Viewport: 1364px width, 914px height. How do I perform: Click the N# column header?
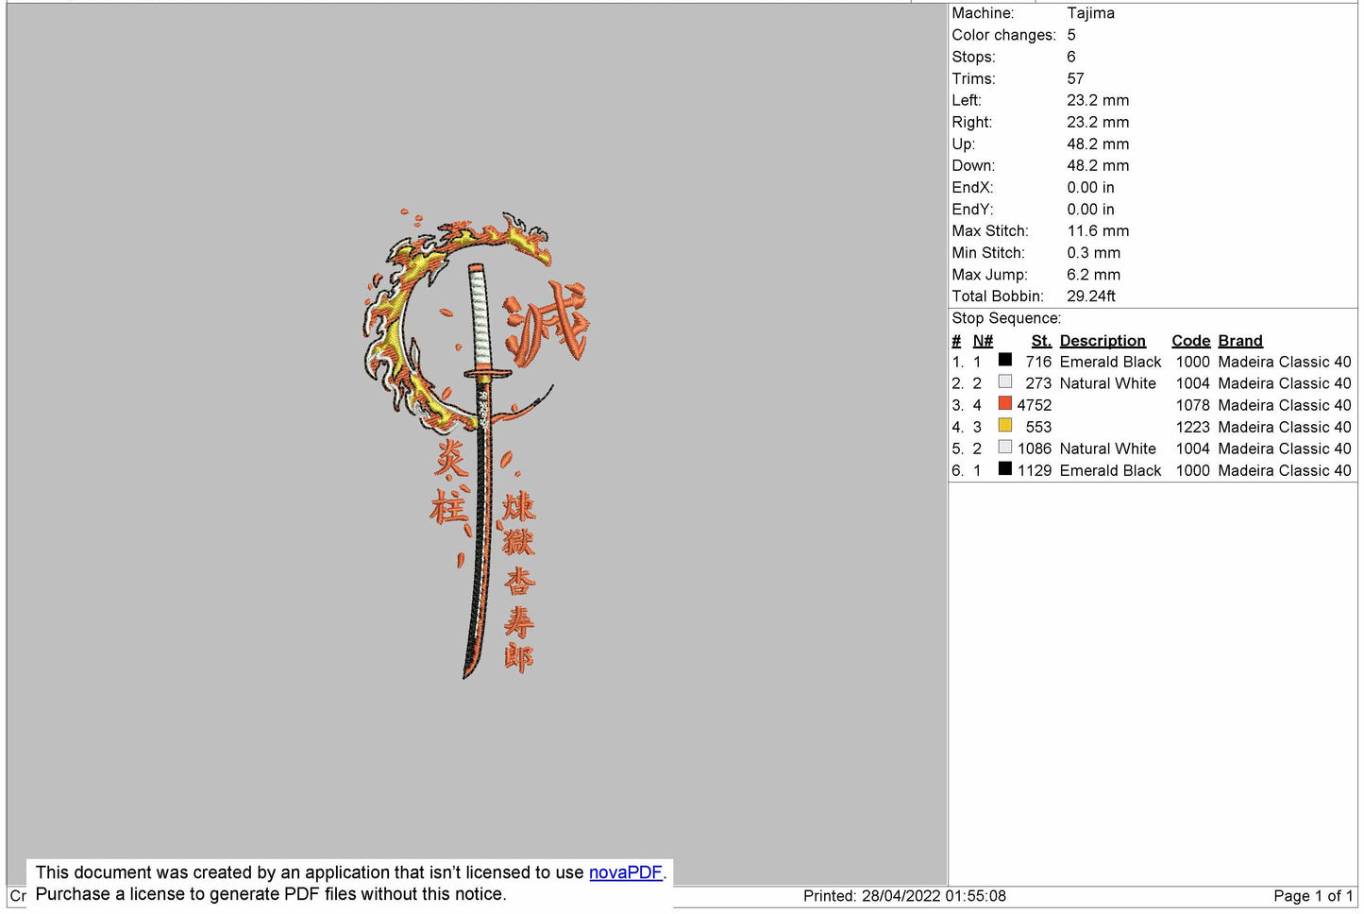pyautogui.click(x=983, y=341)
